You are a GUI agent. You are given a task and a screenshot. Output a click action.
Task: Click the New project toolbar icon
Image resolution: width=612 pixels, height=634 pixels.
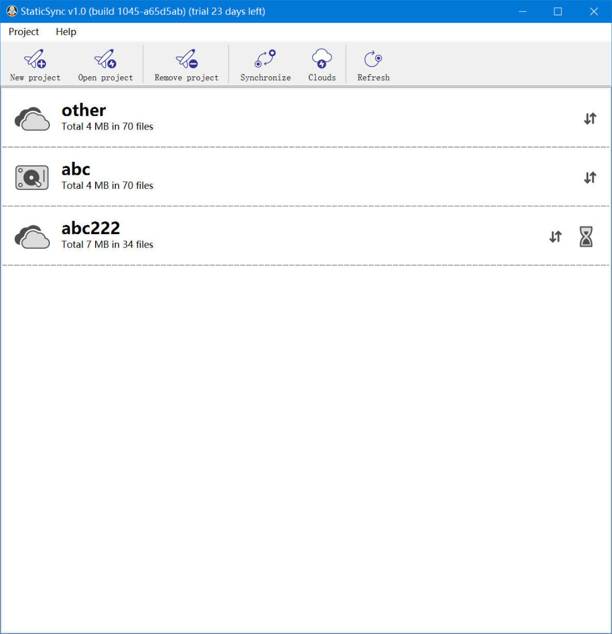35,64
